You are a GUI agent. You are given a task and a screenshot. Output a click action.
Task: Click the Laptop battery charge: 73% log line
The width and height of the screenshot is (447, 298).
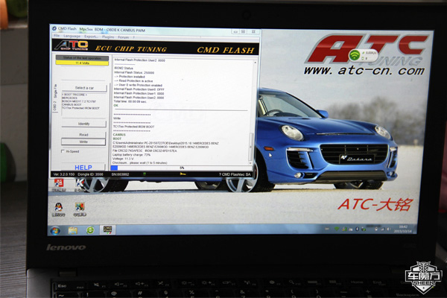coord(131,154)
